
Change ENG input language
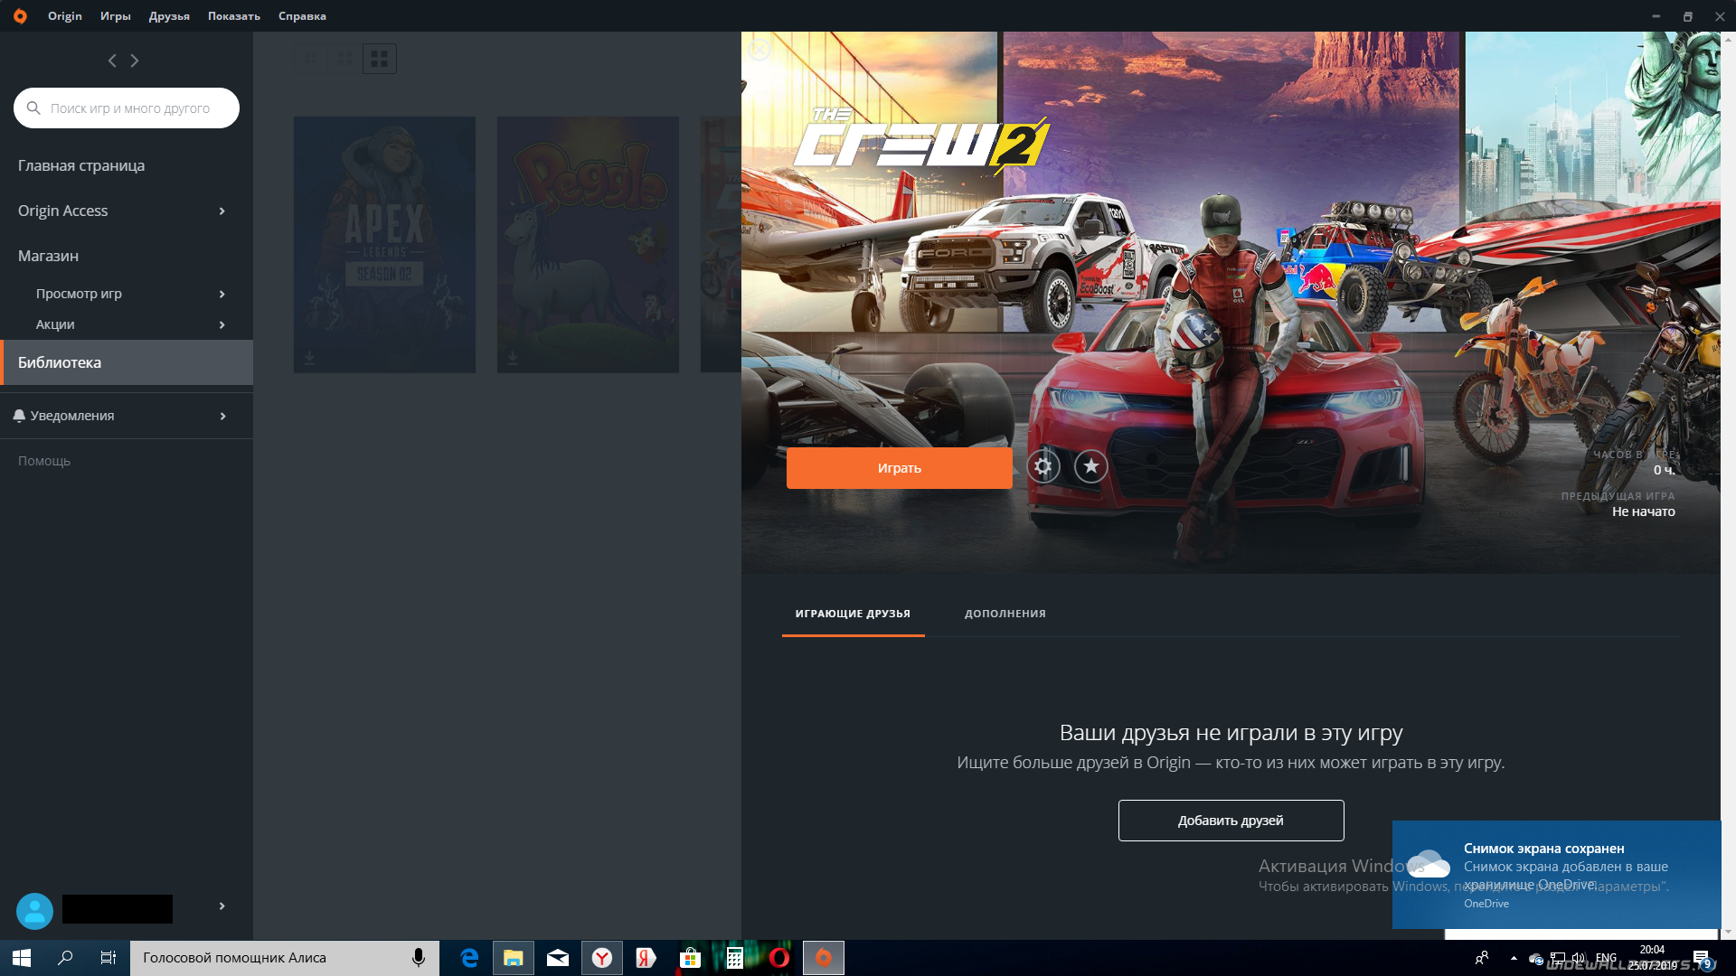(x=1607, y=958)
